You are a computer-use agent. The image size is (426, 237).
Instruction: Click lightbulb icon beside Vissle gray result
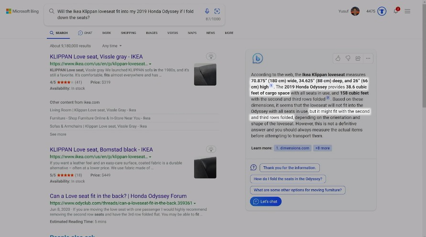coord(211,56)
